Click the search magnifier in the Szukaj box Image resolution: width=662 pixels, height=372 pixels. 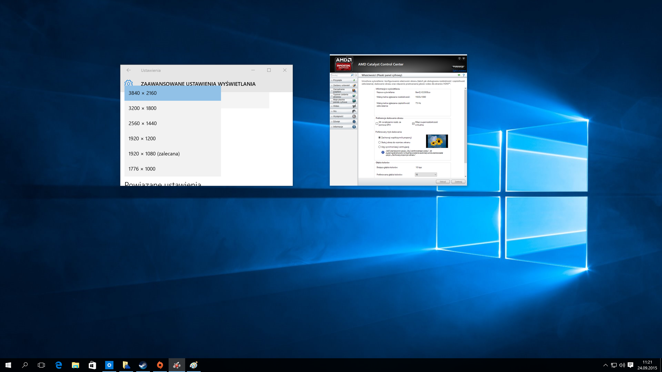[x=352, y=75]
